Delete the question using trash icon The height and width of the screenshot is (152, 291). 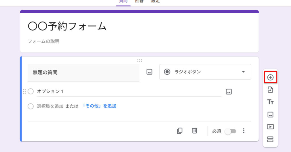pos(194,131)
